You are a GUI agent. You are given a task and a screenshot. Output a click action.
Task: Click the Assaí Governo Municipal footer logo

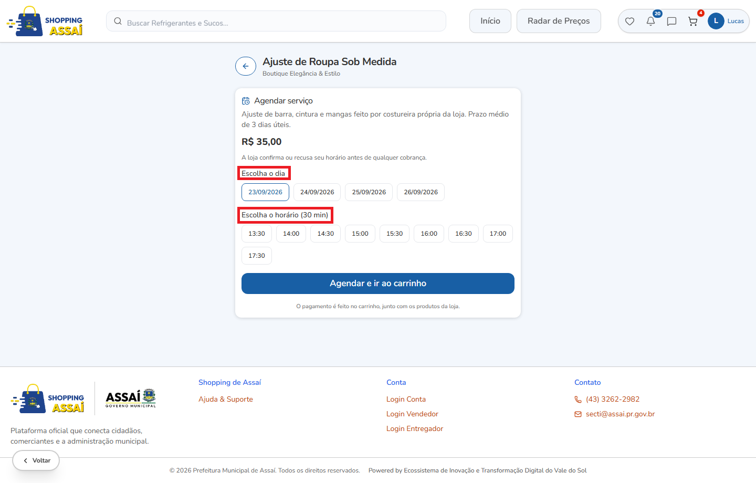(x=131, y=398)
